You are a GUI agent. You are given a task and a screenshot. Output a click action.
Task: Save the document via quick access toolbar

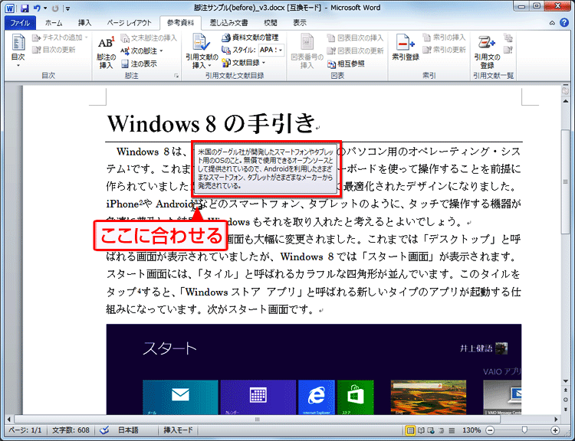point(25,8)
